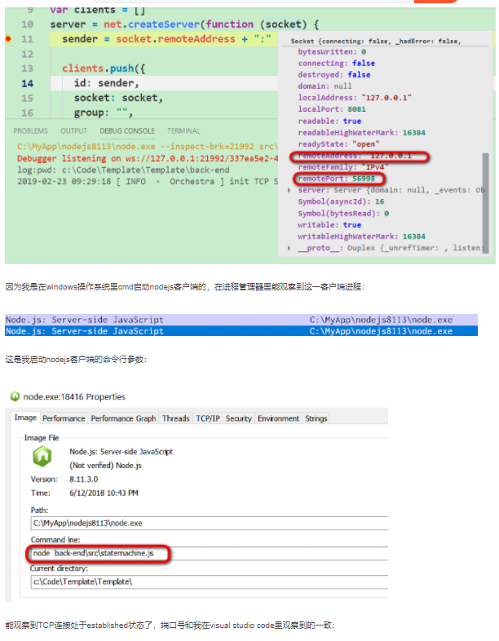499x641 pixels.
Task: Select the highlighted blue Node.js process row
Action: (241, 331)
